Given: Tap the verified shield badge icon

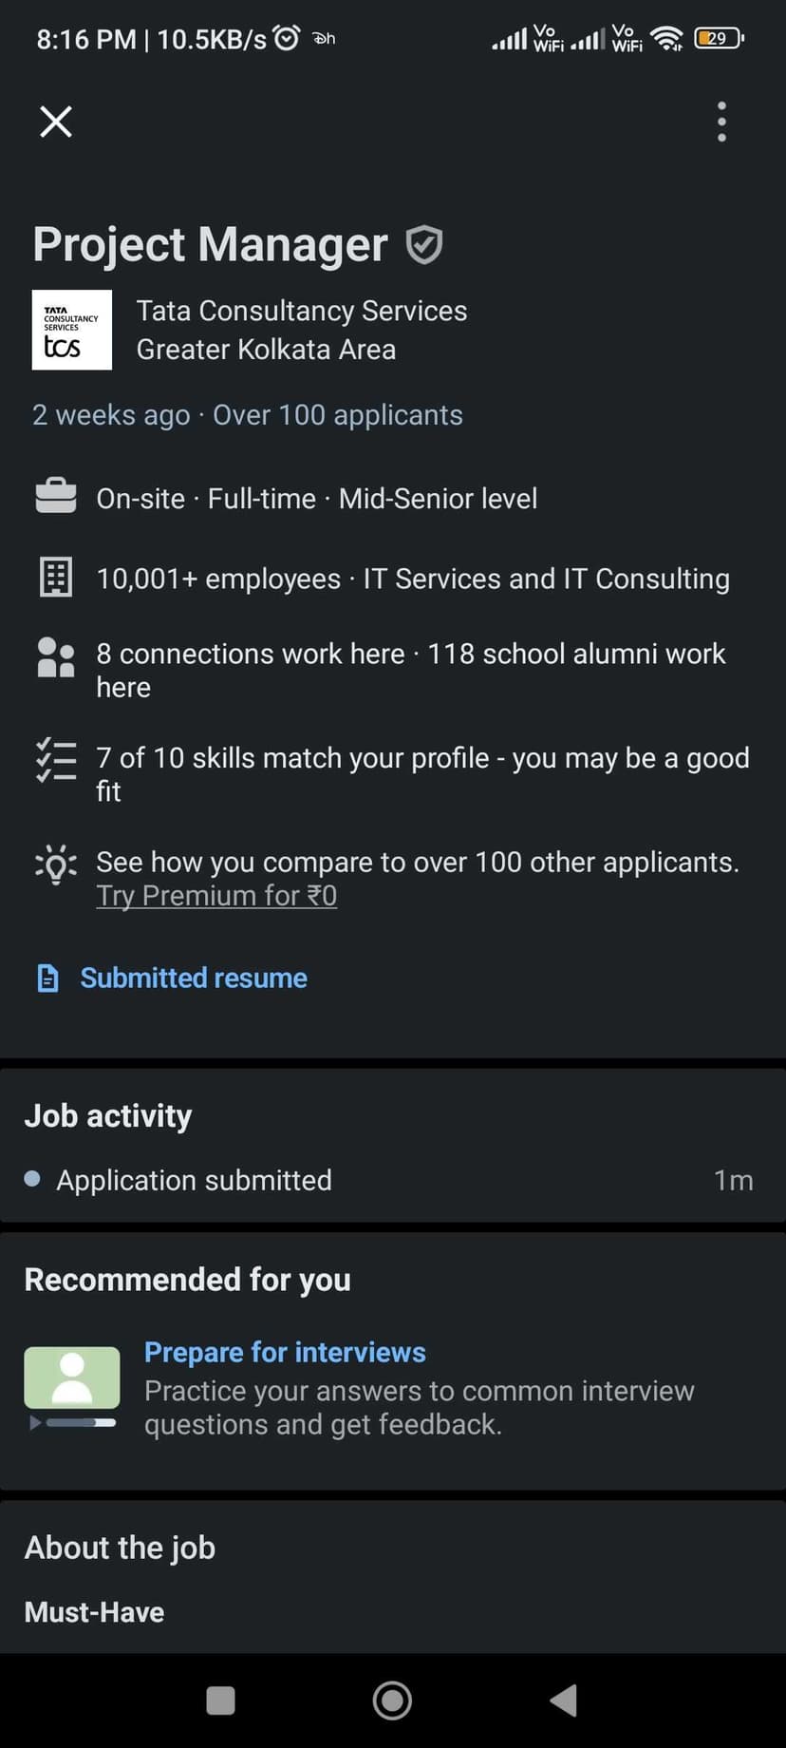Looking at the screenshot, I should pos(424,244).
